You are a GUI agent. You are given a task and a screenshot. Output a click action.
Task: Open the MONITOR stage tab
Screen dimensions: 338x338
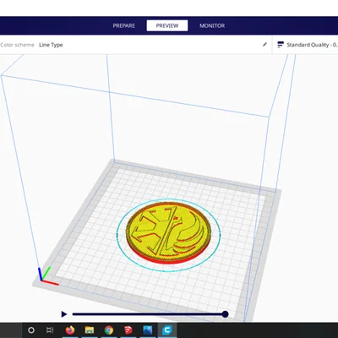click(212, 25)
